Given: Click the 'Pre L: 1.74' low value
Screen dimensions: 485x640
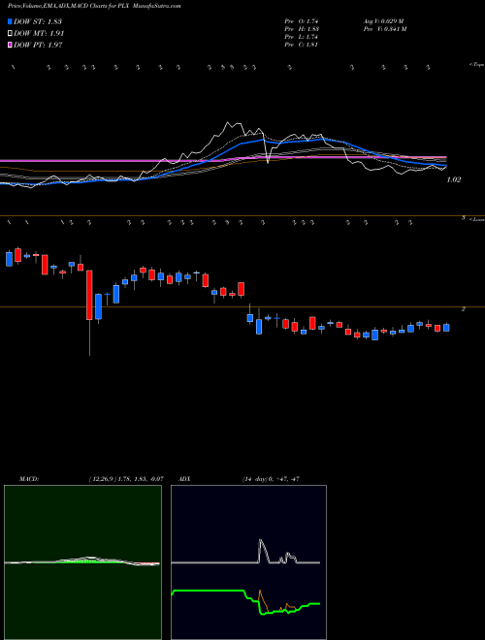Looking at the screenshot, I should coord(302,37).
